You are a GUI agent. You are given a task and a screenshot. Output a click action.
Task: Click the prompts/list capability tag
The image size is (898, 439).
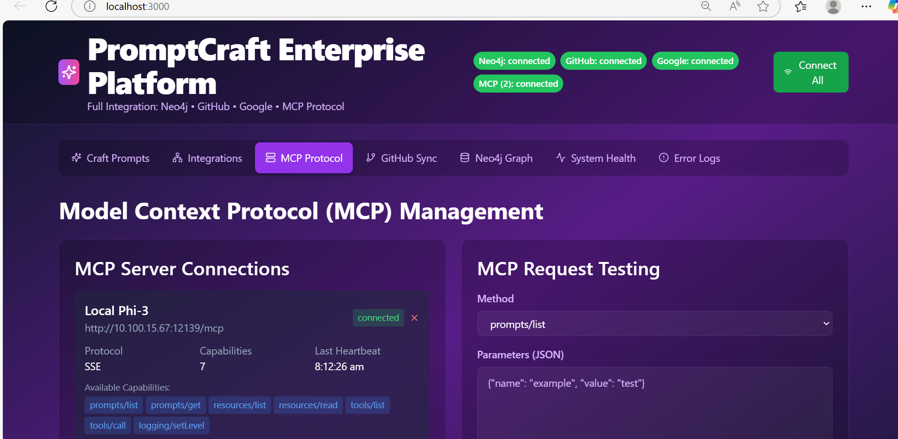pyautogui.click(x=114, y=405)
